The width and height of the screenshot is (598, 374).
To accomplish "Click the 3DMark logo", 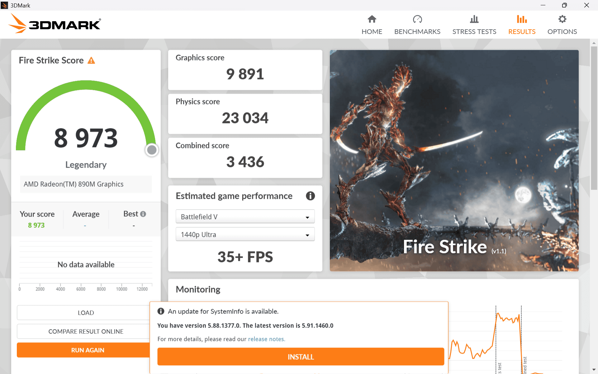I will (x=55, y=23).
